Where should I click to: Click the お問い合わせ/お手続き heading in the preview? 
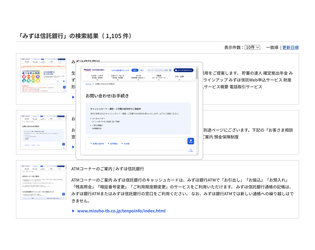click(x=107, y=96)
